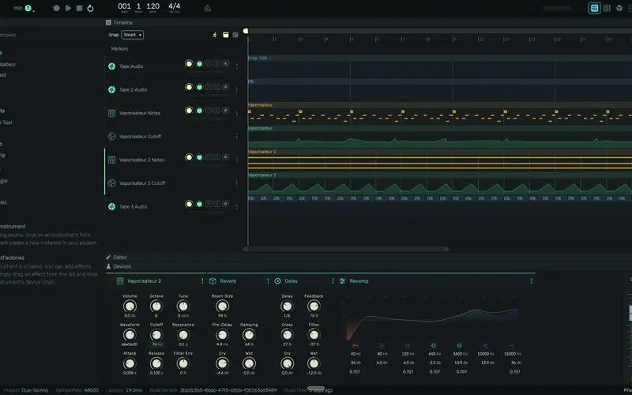
Task: Open the Vaporisateur 2 device options menu
Action: coord(202,281)
